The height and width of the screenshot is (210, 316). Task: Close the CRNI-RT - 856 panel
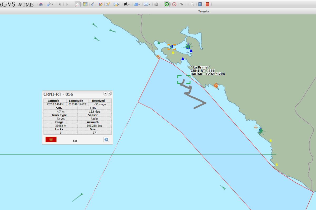(110, 93)
